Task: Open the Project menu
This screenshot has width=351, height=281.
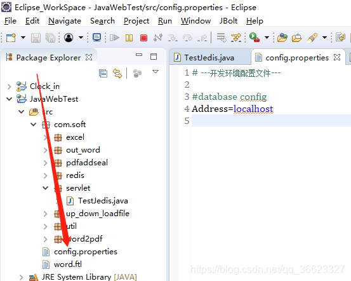Action: 136,21
